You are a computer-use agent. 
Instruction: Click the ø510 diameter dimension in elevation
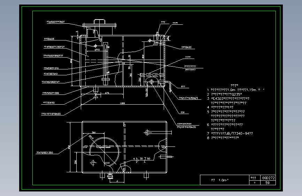pyautogui.click(x=97, y=50)
